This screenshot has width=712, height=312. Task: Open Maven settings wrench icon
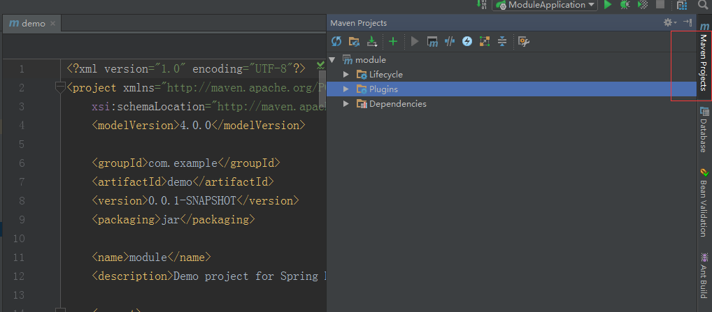(524, 42)
